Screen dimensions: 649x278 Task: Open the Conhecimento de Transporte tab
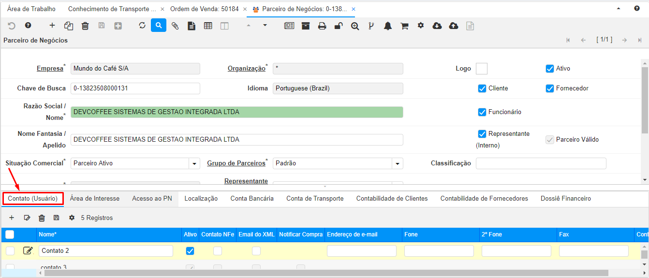[x=112, y=9]
